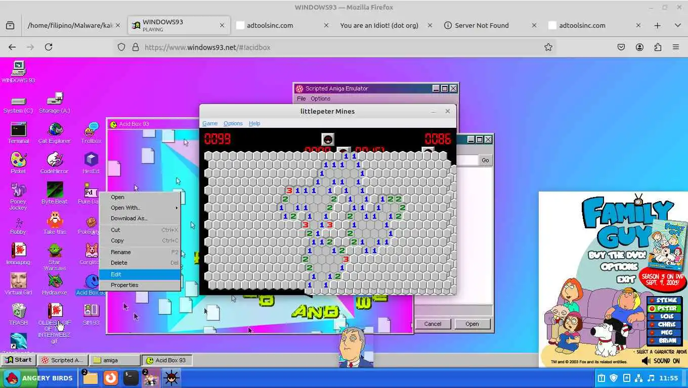Viewport: 688px width, 388px height.
Task: Choose Download As... in the context menu
Action: pos(140,218)
